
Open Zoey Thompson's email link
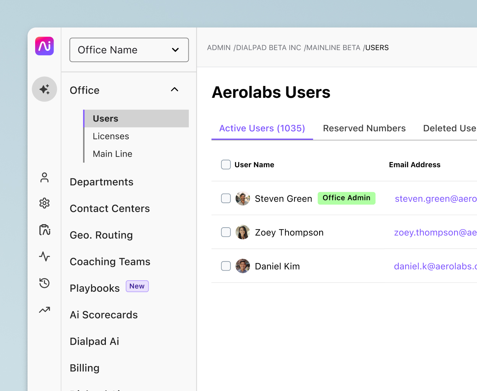(x=435, y=232)
